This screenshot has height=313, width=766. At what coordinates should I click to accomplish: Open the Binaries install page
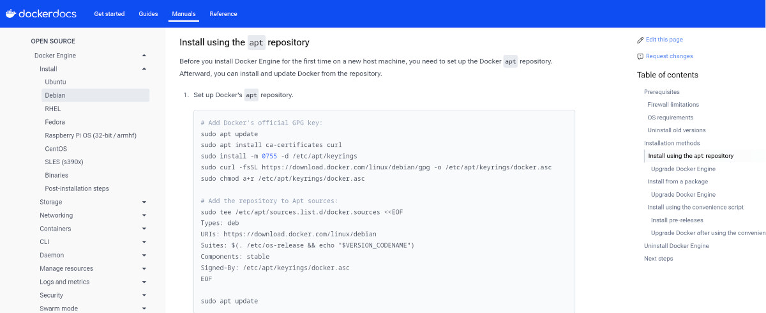click(56, 175)
